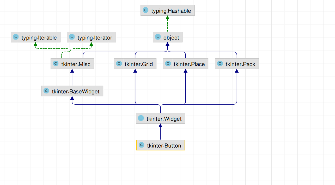Select the tkinter.Place label text
The height and width of the screenshot is (185, 335).
pyautogui.click(x=189, y=64)
